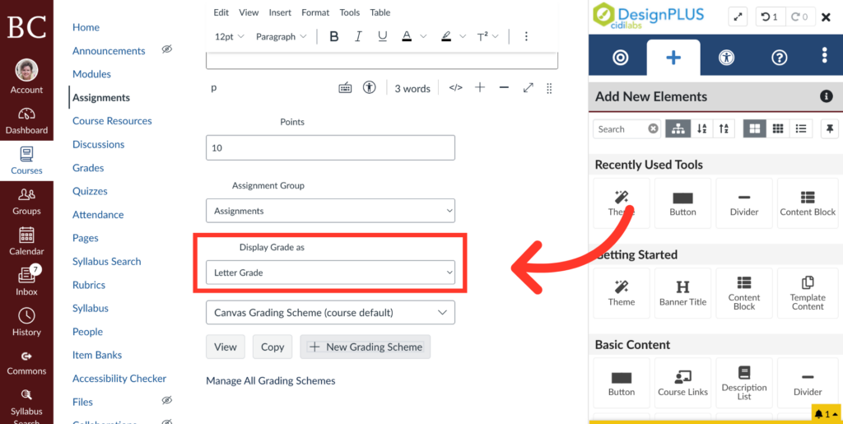Click the Copy grading scheme button

272,347
